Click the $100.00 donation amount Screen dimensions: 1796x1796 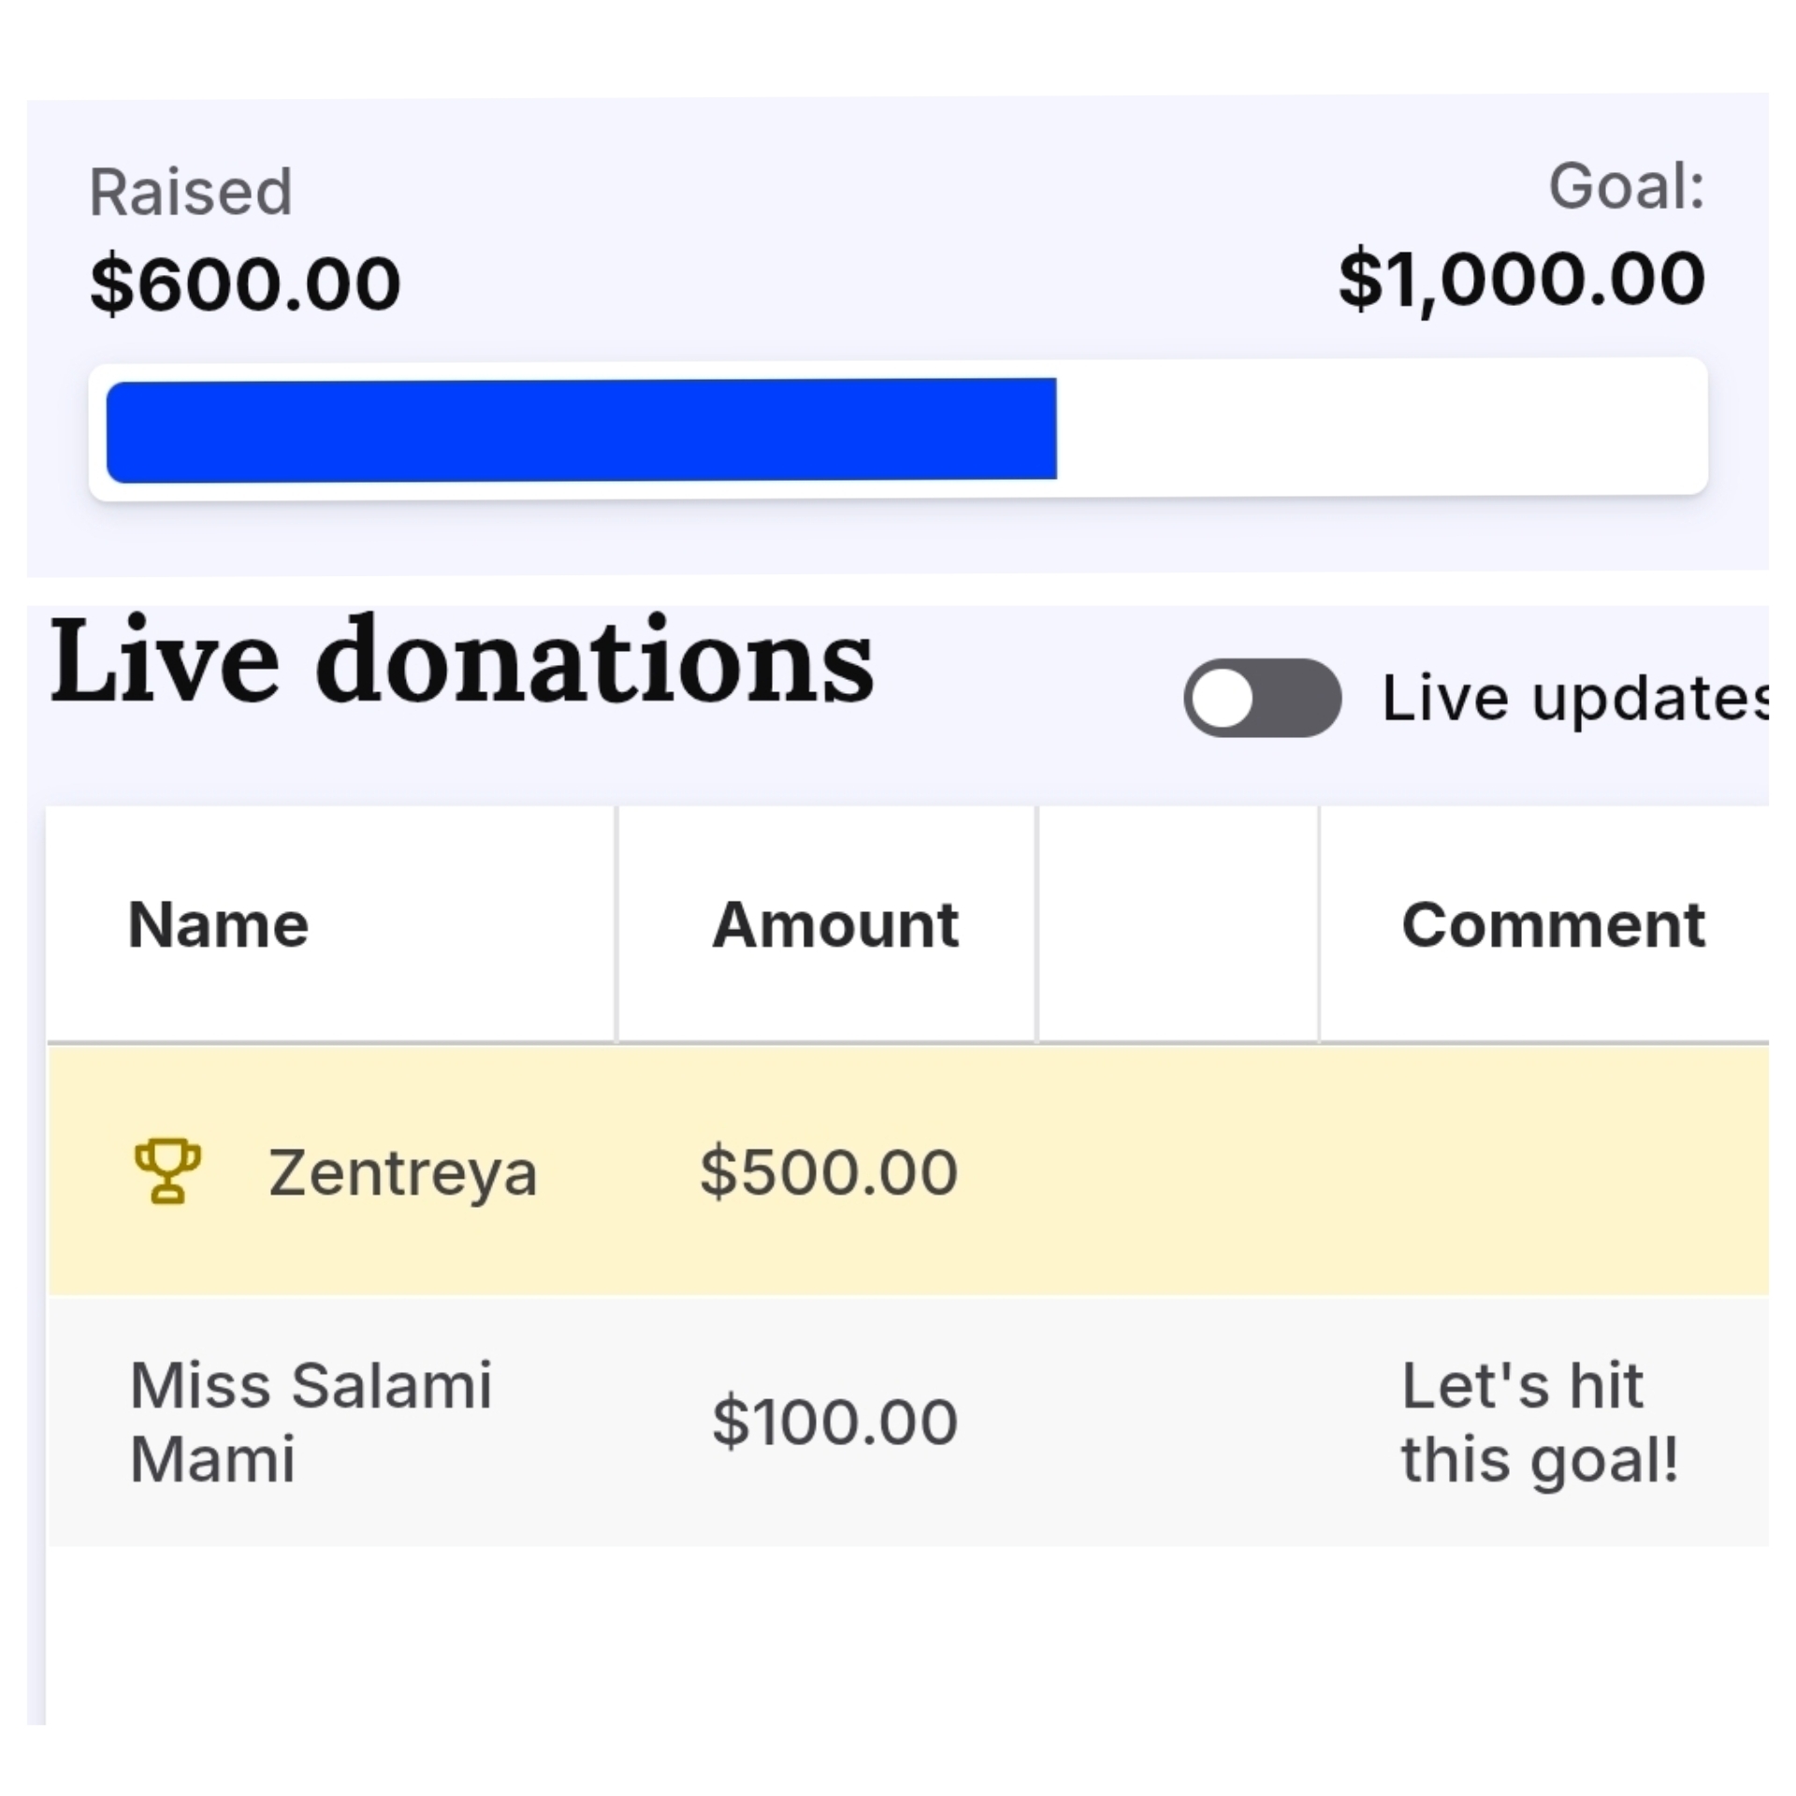pos(834,1422)
